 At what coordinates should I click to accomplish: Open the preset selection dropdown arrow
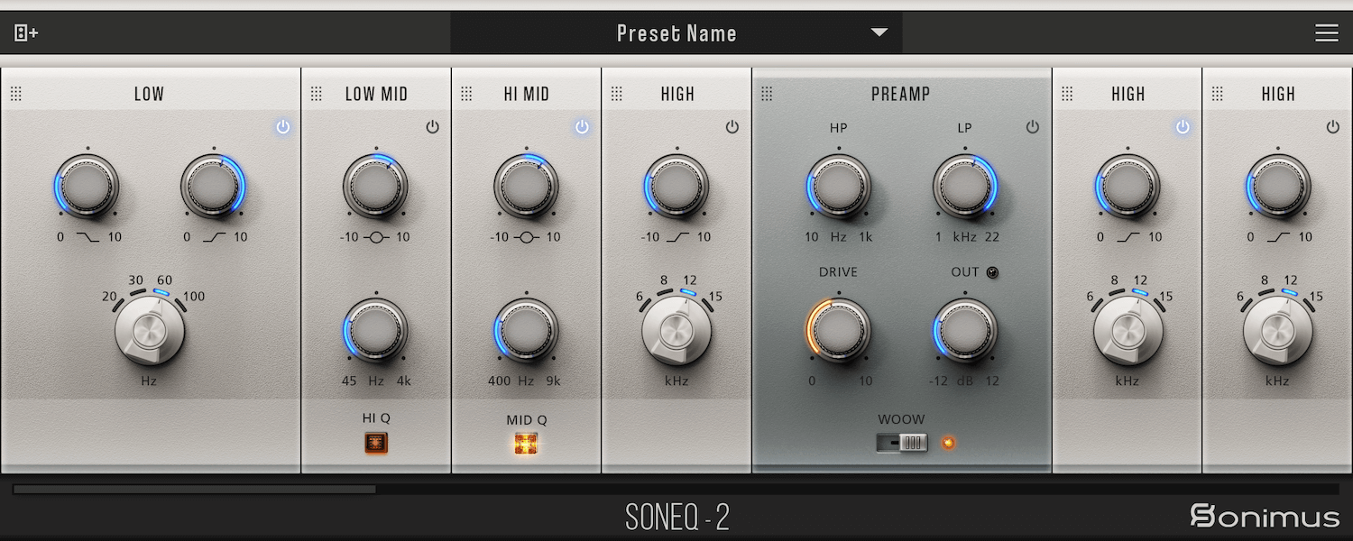879,32
